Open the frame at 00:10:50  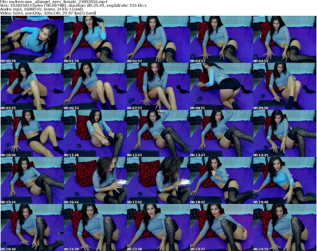(x=32, y=134)
